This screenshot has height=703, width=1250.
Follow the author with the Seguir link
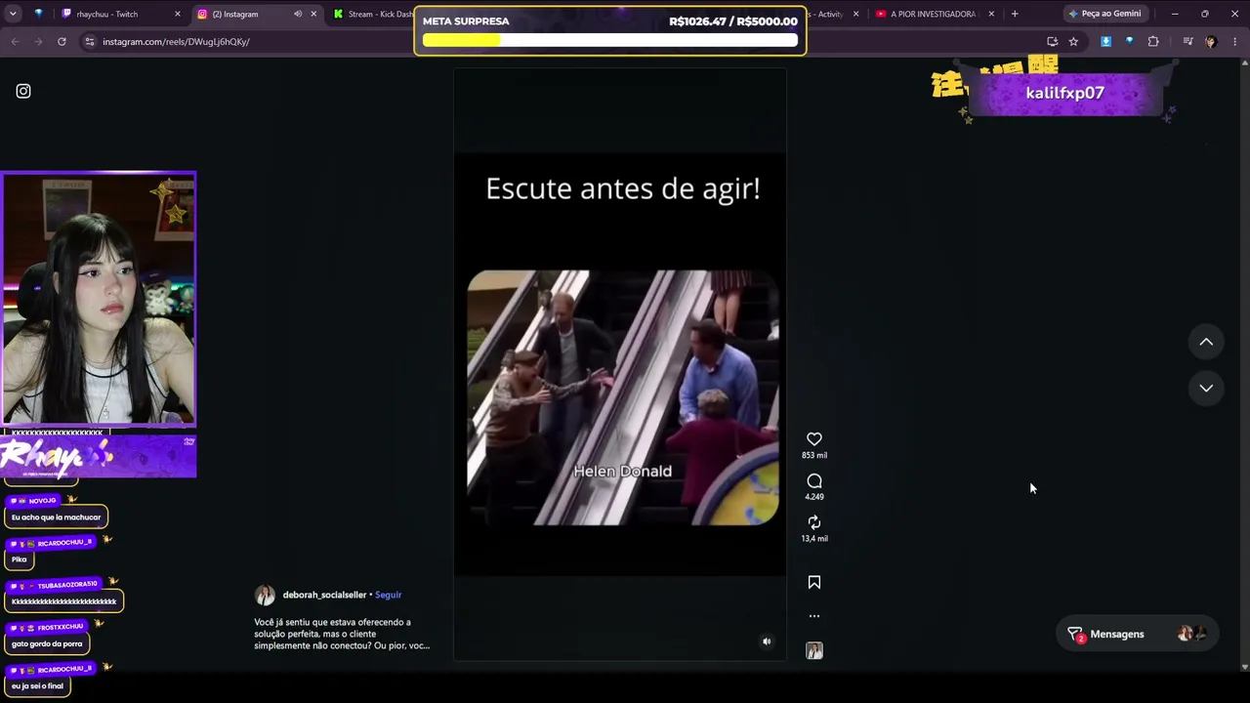[388, 595]
